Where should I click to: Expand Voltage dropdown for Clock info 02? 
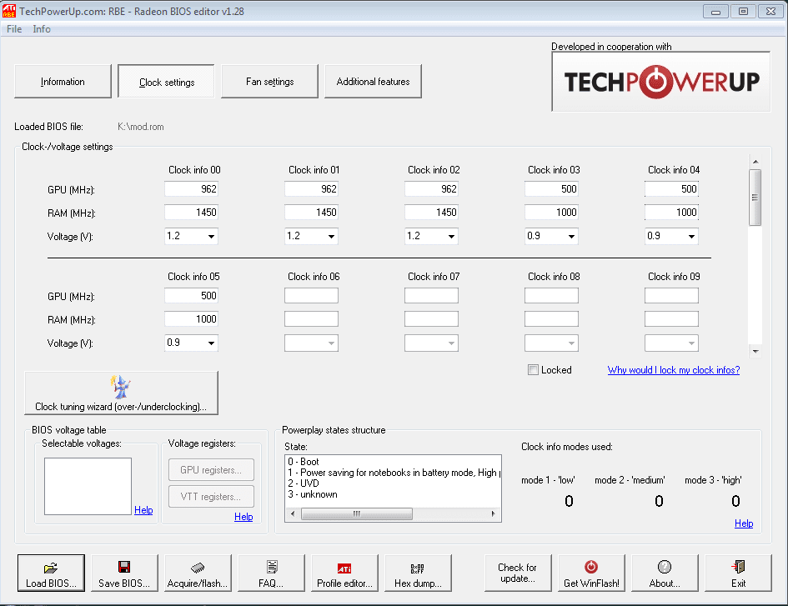(x=451, y=236)
